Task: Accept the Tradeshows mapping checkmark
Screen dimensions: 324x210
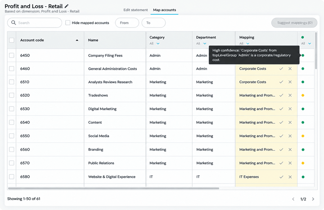Action: click(x=281, y=95)
